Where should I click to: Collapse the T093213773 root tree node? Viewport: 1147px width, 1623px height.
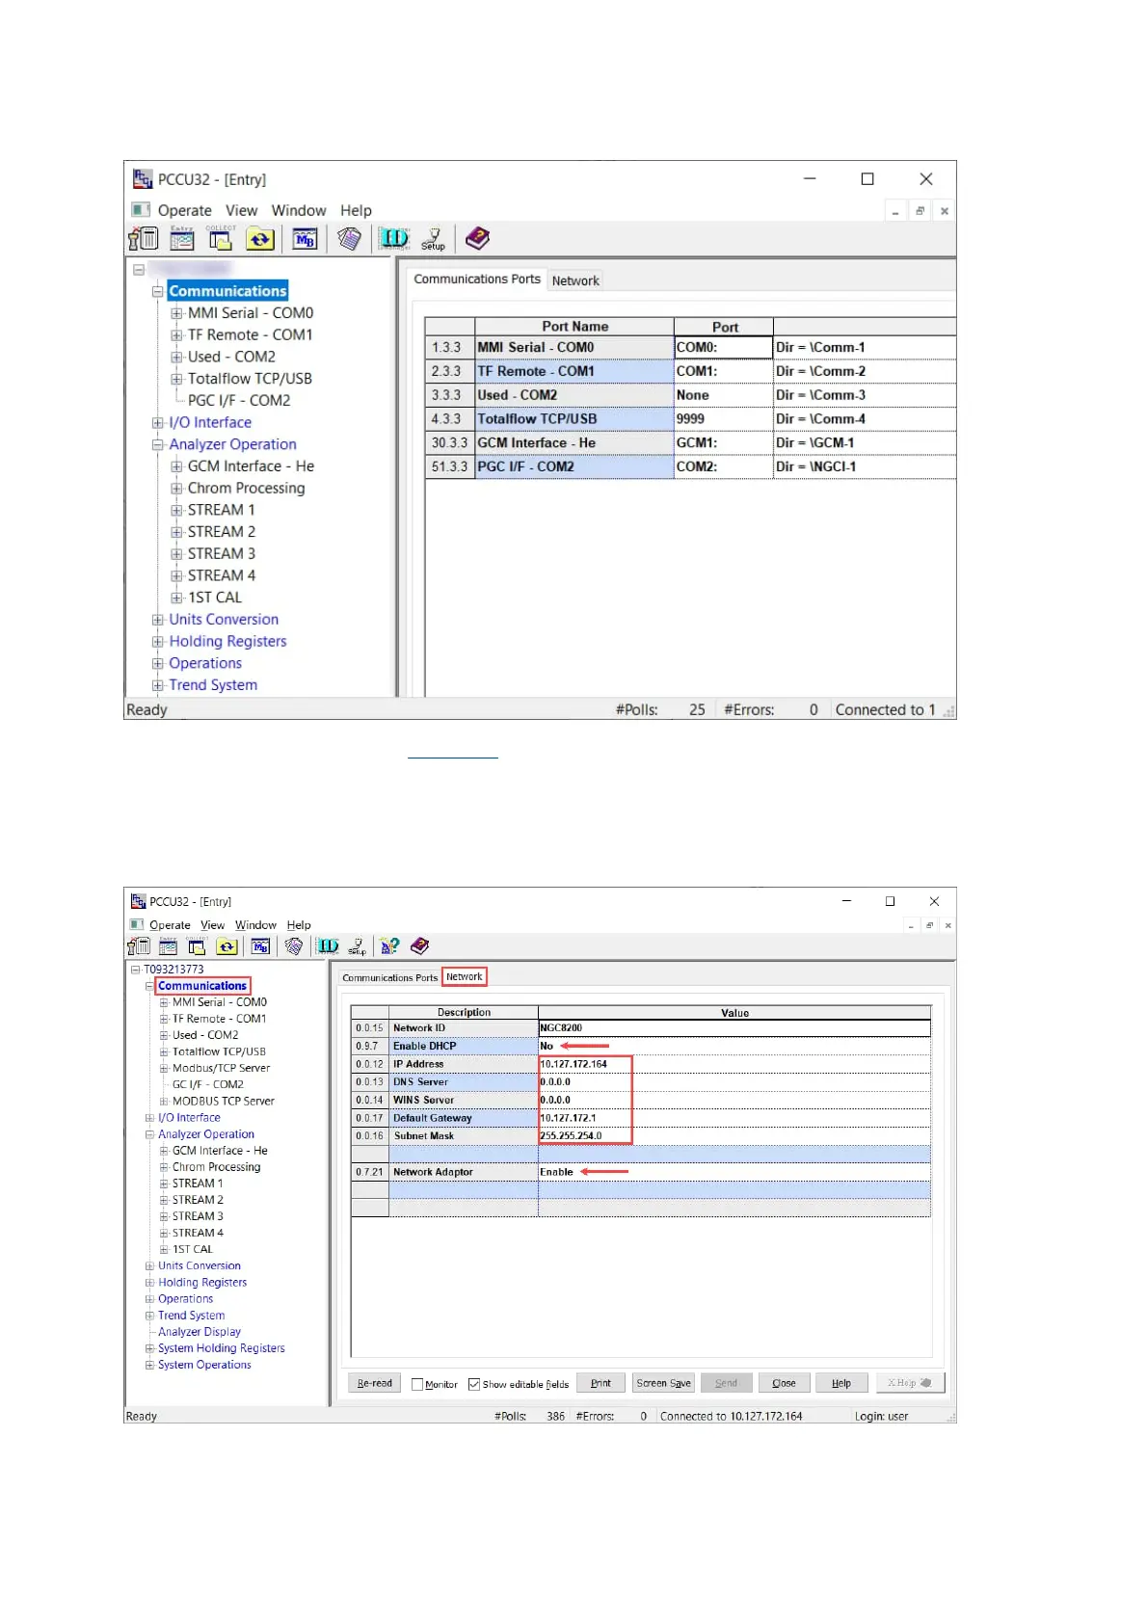pos(136,970)
